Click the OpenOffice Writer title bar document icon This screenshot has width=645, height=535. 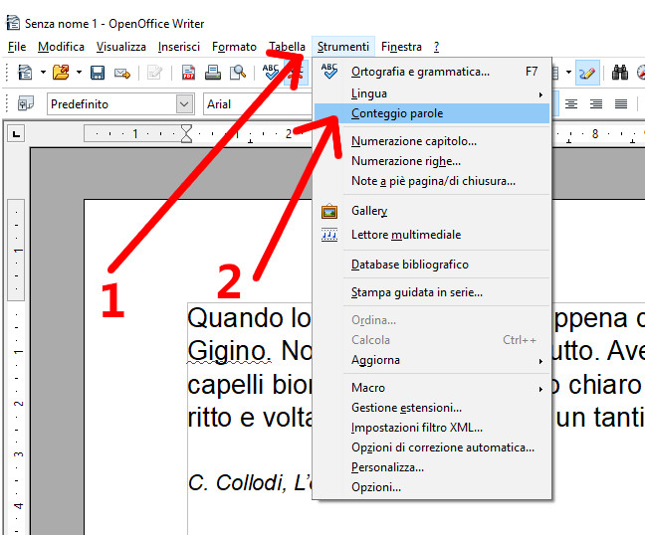13,23
